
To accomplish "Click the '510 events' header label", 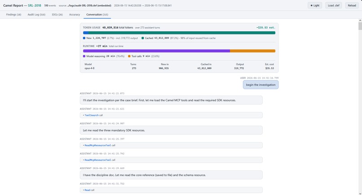I will coord(50,5).
